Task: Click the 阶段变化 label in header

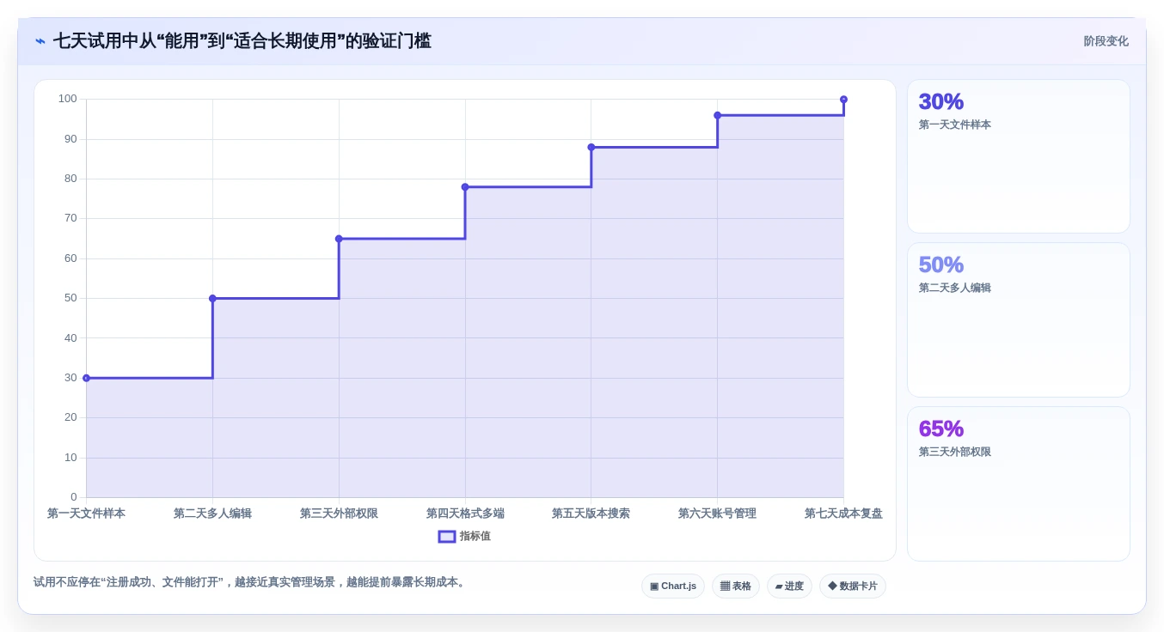Action: coord(1106,41)
